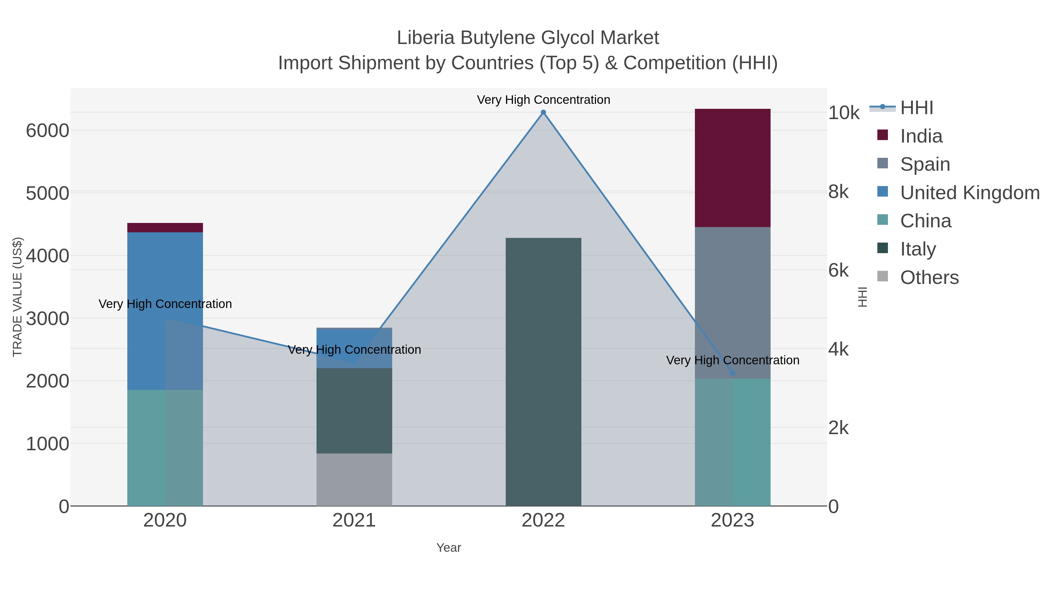
Task: Click the Others gray legend swatch
Action: click(x=883, y=276)
